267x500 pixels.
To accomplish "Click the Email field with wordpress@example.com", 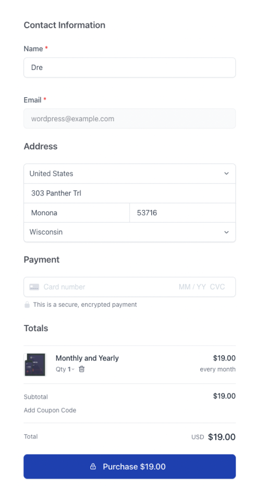I will click(129, 119).
